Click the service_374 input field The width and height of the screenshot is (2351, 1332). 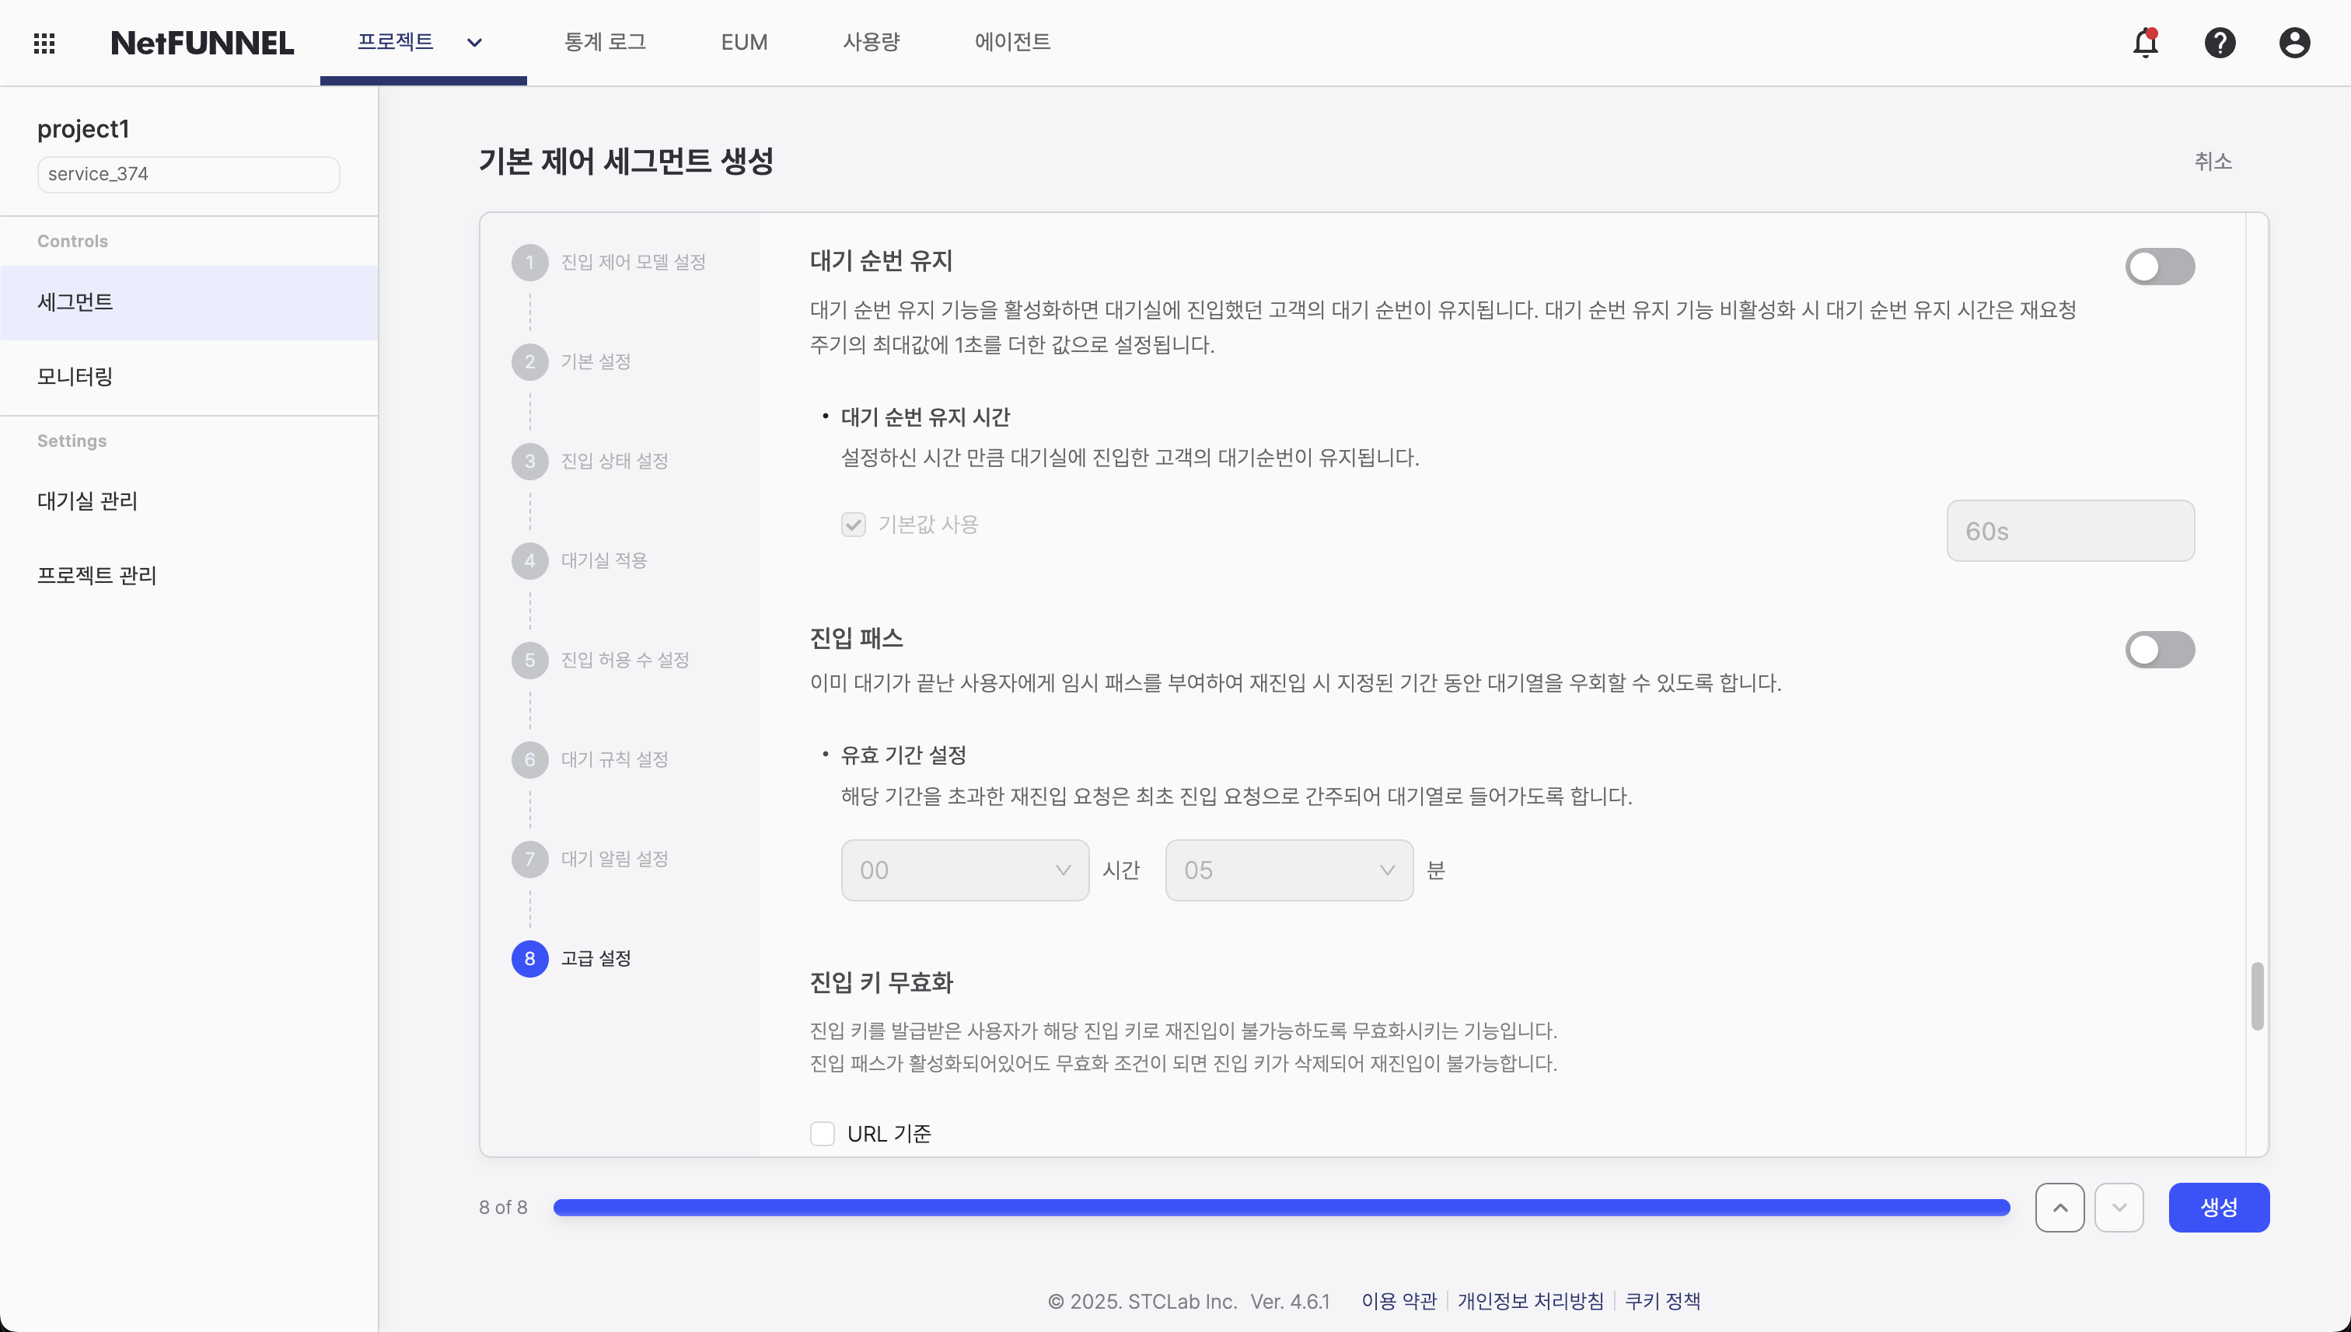[x=188, y=175]
